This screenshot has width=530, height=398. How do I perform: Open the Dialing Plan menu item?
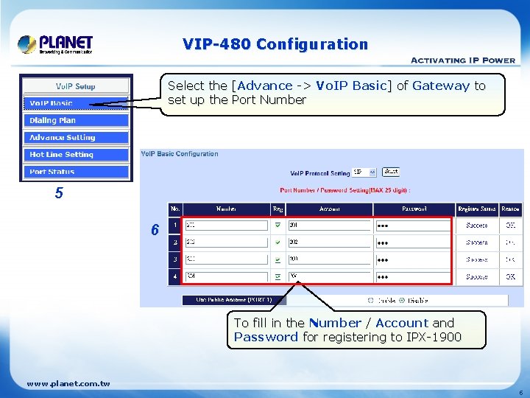coord(76,120)
